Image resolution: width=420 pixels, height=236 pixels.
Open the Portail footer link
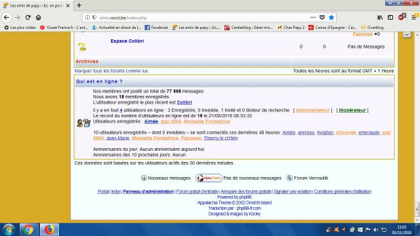(103, 191)
